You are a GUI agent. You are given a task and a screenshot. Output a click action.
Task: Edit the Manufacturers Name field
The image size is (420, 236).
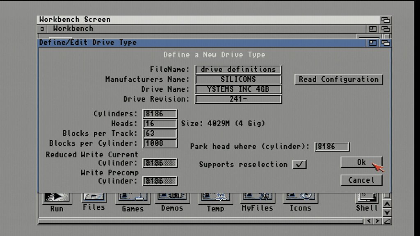(238, 79)
